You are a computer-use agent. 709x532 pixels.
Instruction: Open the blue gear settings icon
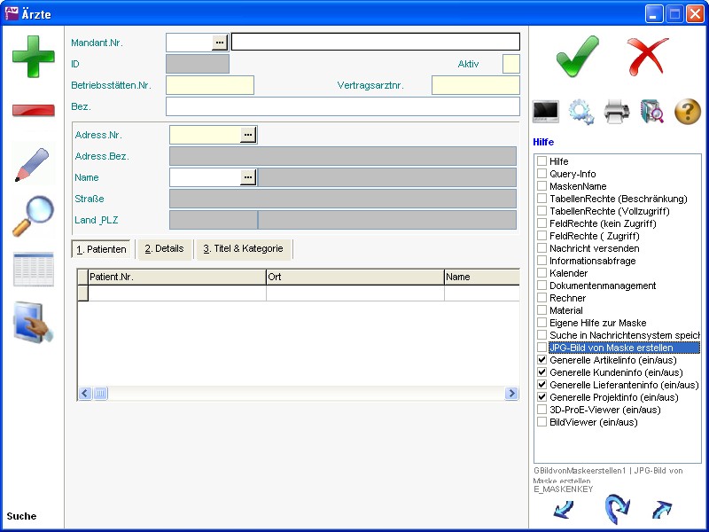581,112
